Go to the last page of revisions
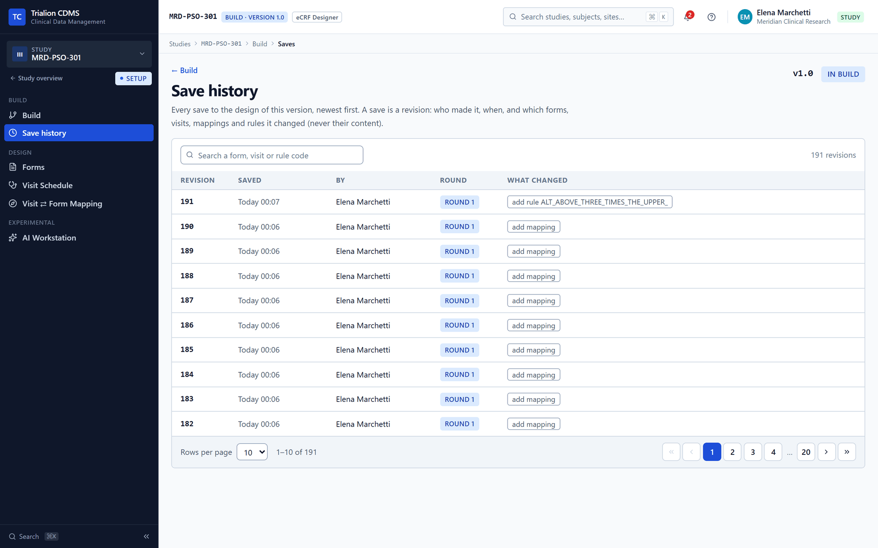The image size is (878, 548). point(846,452)
